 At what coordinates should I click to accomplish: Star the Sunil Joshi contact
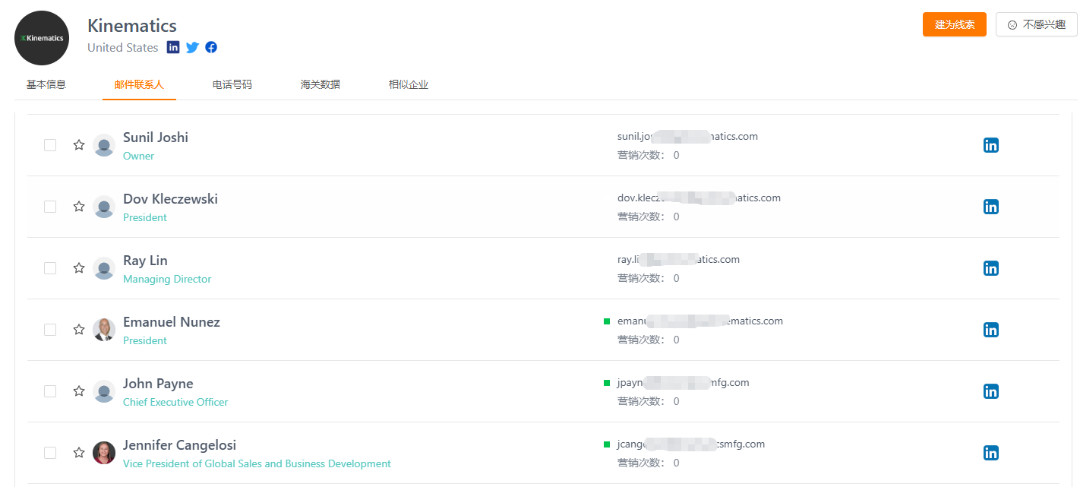pos(79,145)
